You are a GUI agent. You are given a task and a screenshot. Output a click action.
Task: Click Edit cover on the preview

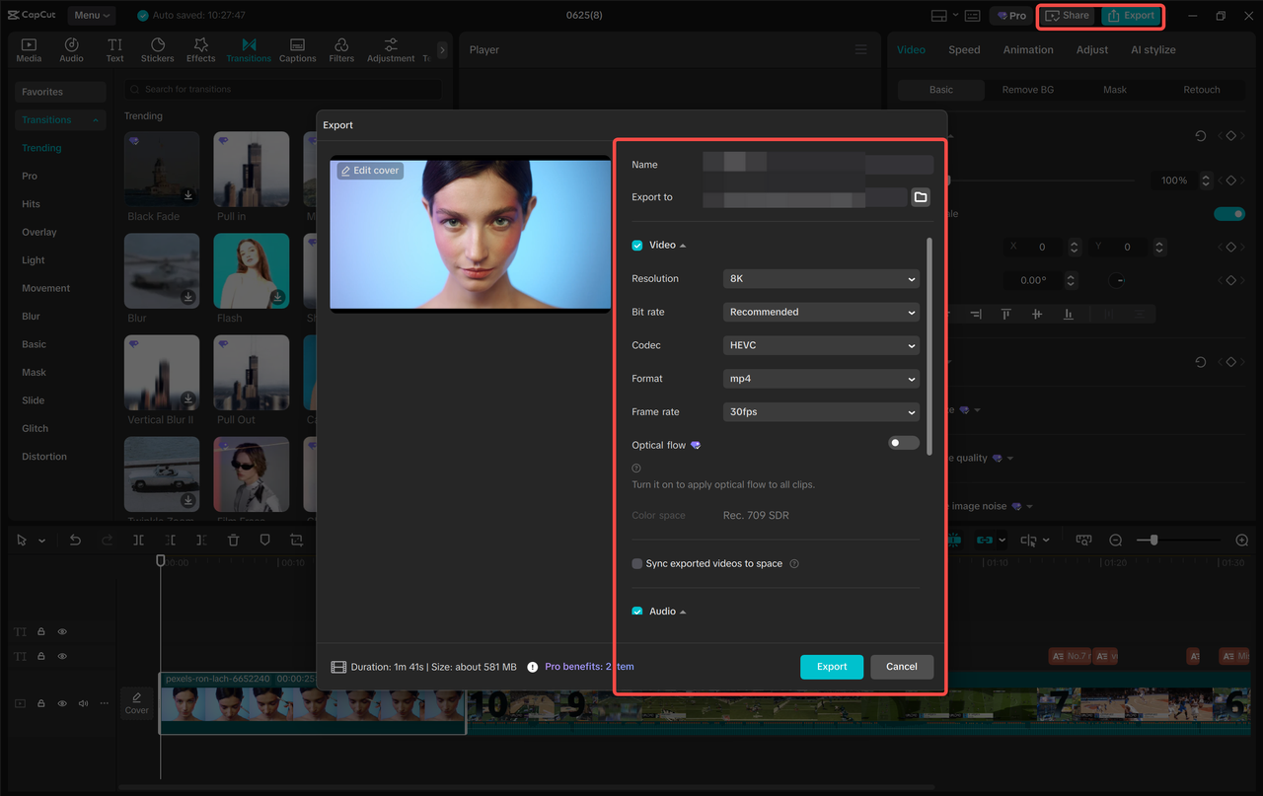368,170
